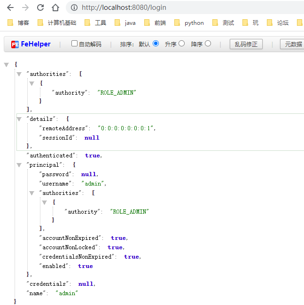Image resolution: width=304 pixels, height=305 pixels.
Task: Open the browser home page
Action: pos(55,7)
